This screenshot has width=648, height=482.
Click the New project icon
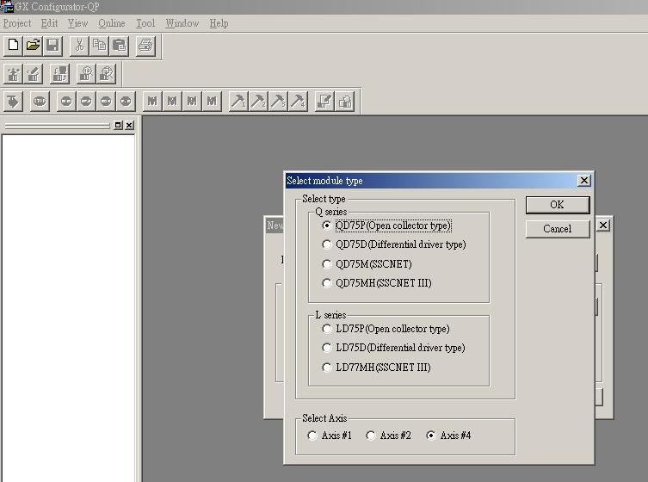click(x=13, y=46)
